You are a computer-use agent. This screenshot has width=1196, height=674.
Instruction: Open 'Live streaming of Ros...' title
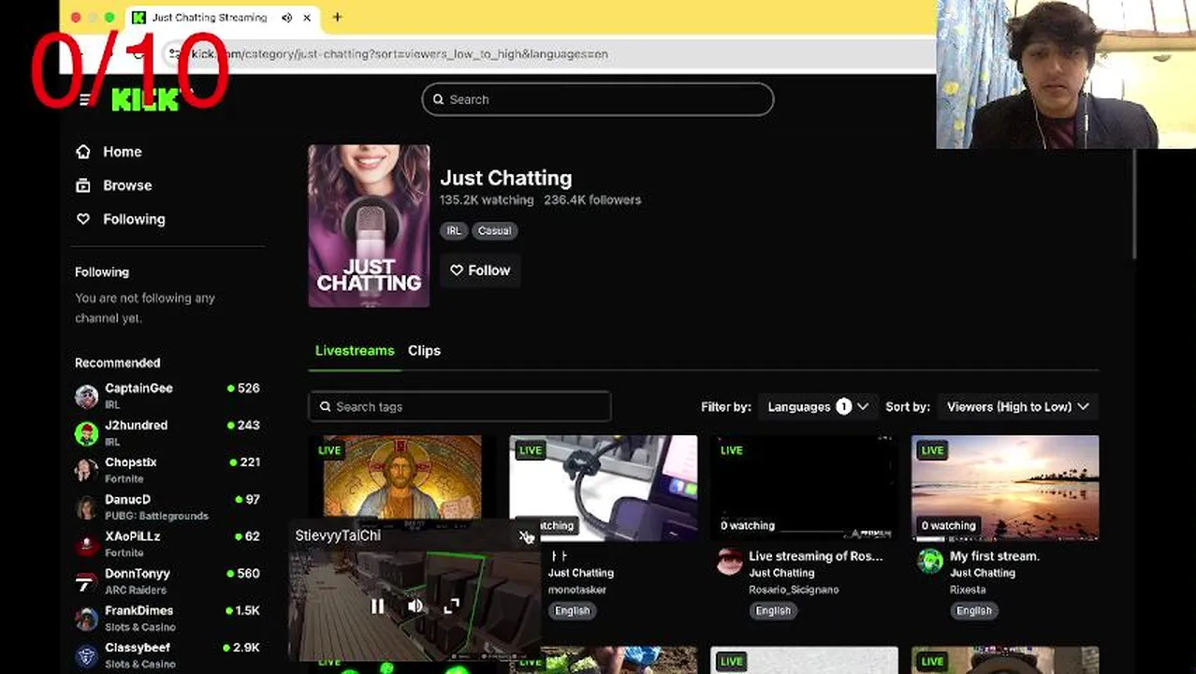[x=815, y=556]
